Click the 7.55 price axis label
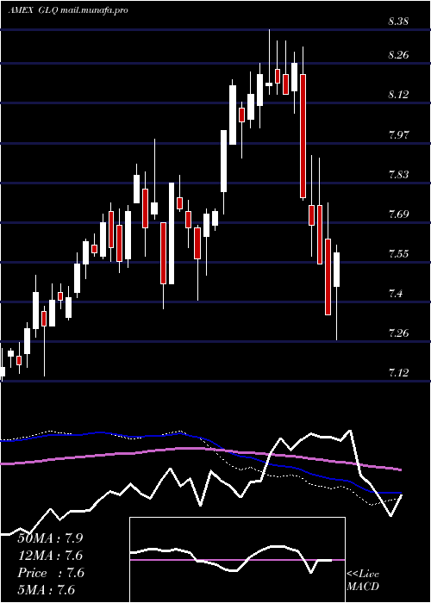 click(x=399, y=254)
